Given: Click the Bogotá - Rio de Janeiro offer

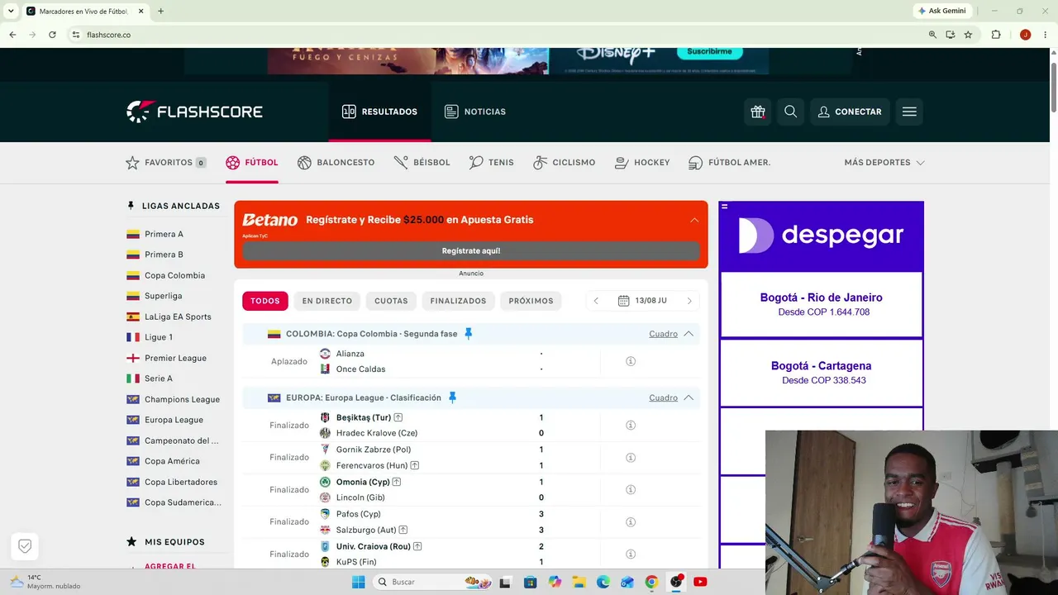Looking at the screenshot, I should click(x=821, y=304).
